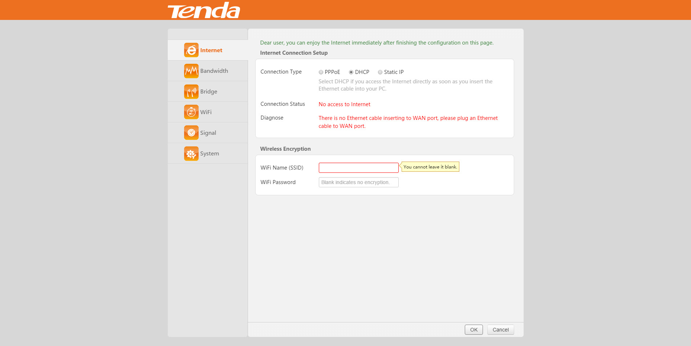This screenshot has width=691, height=346.
Task: Choose Static IP connection type
Action: [380, 72]
